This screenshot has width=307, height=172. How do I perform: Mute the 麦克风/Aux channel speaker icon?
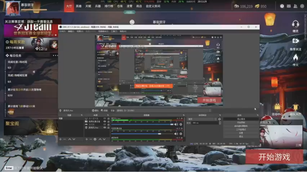[176, 125]
